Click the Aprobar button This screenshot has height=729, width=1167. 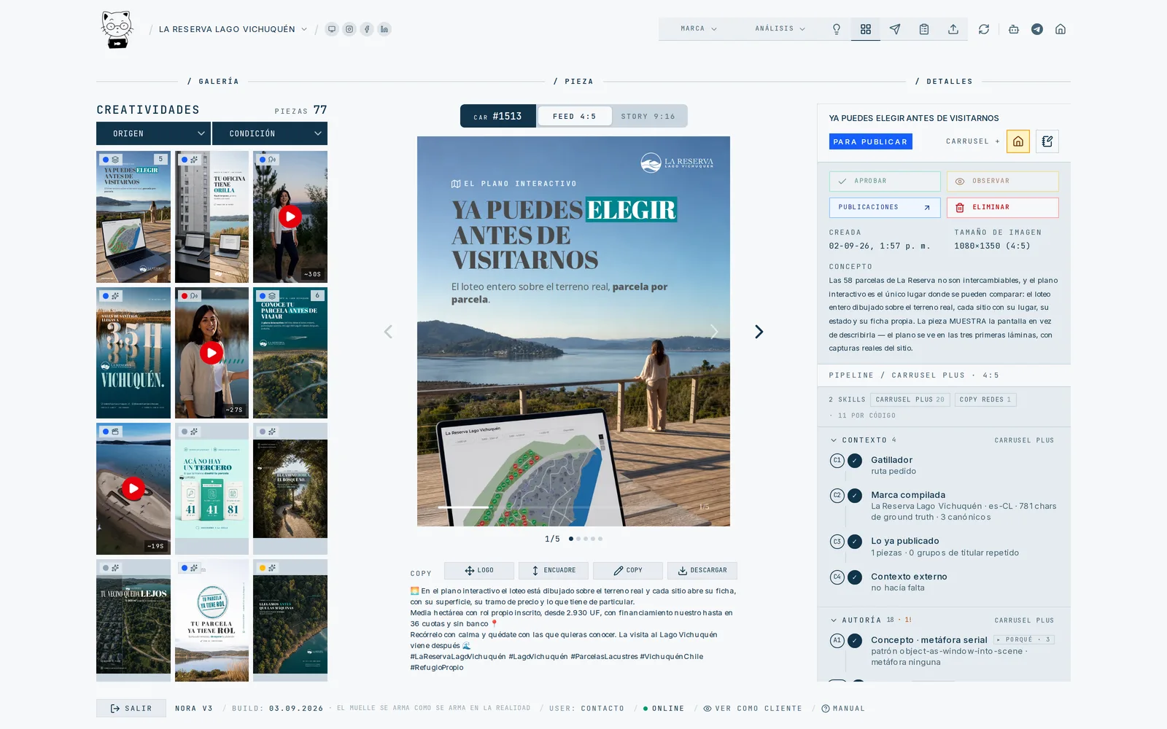click(x=885, y=181)
